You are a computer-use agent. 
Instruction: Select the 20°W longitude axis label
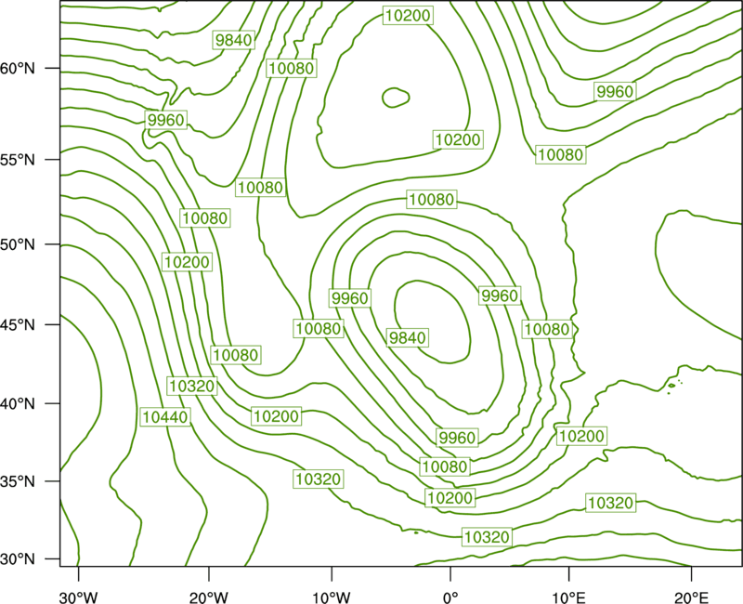pos(209,597)
